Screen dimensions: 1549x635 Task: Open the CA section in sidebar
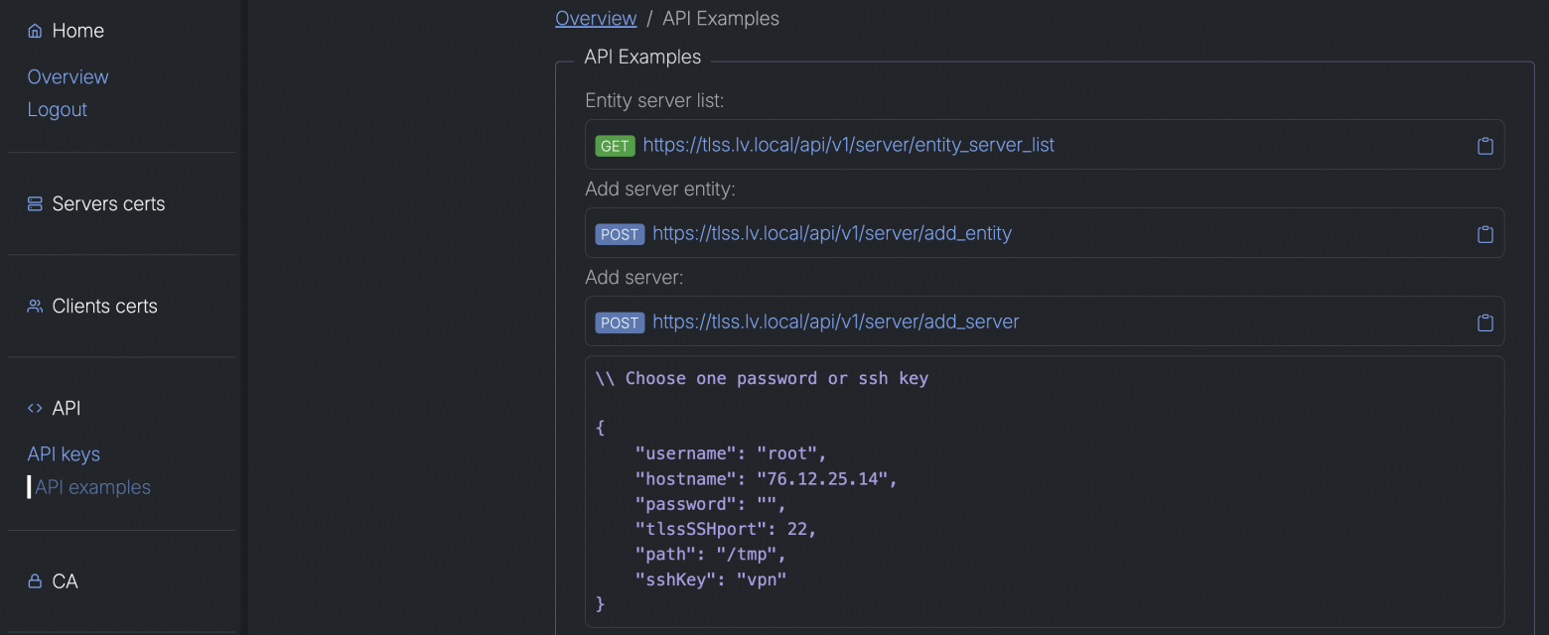pyautogui.click(x=65, y=581)
